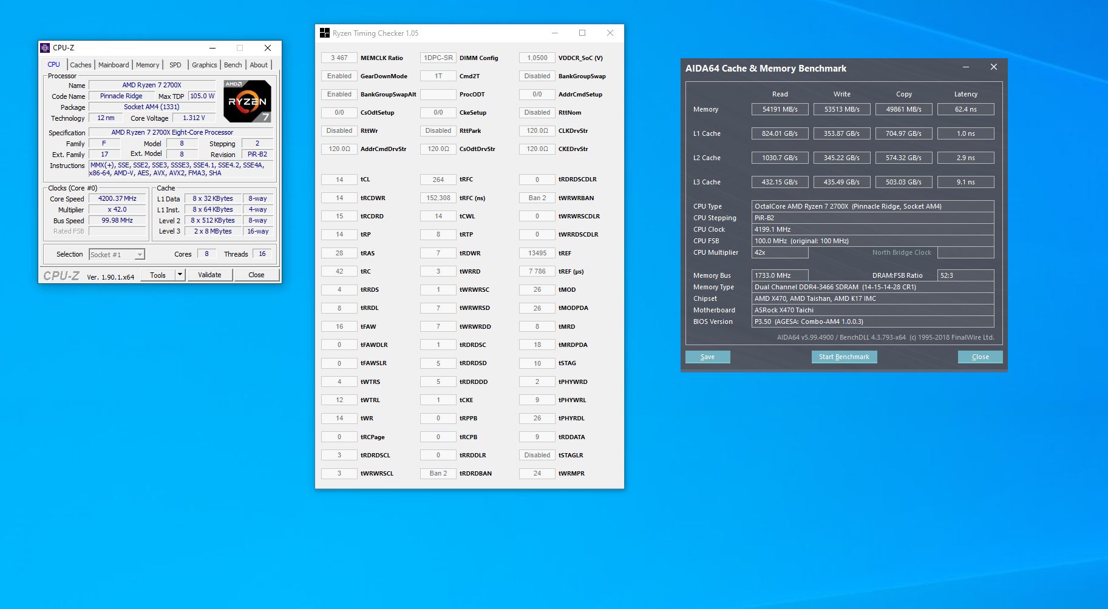Close the CPU-Z window with X icon
Viewport: 1108px width, 609px height.
[x=268, y=48]
